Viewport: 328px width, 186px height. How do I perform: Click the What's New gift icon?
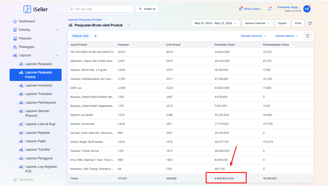pyautogui.click(x=240, y=9)
